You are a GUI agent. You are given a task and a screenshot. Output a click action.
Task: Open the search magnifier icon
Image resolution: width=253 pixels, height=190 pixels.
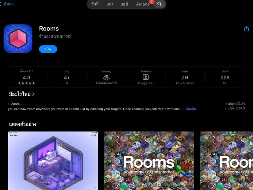[x=159, y=4]
